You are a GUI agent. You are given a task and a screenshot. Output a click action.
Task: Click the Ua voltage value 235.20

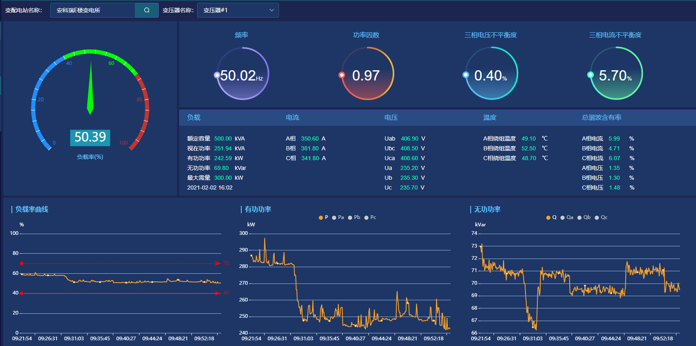(x=409, y=168)
